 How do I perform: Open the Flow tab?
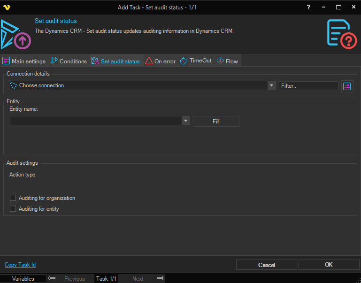228,61
